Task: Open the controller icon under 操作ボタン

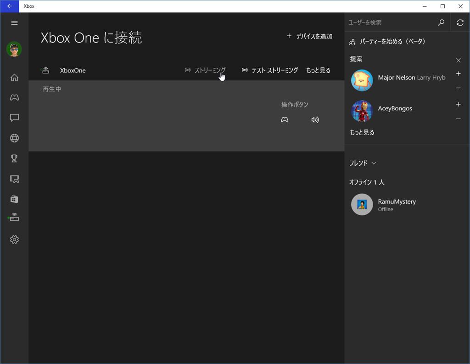Action: pyautogui.click(x=285, y=120)
